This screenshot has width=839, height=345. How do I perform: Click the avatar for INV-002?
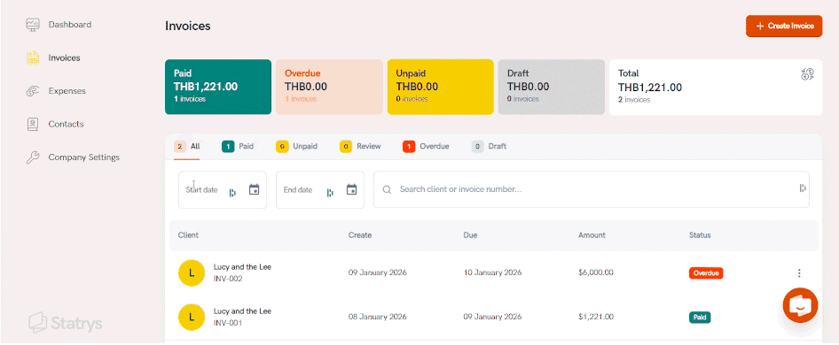(x=192, y=272)
